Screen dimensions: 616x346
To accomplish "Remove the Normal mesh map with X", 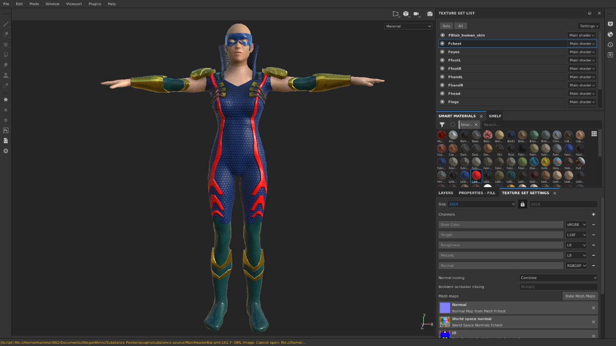I will point(594,308).
